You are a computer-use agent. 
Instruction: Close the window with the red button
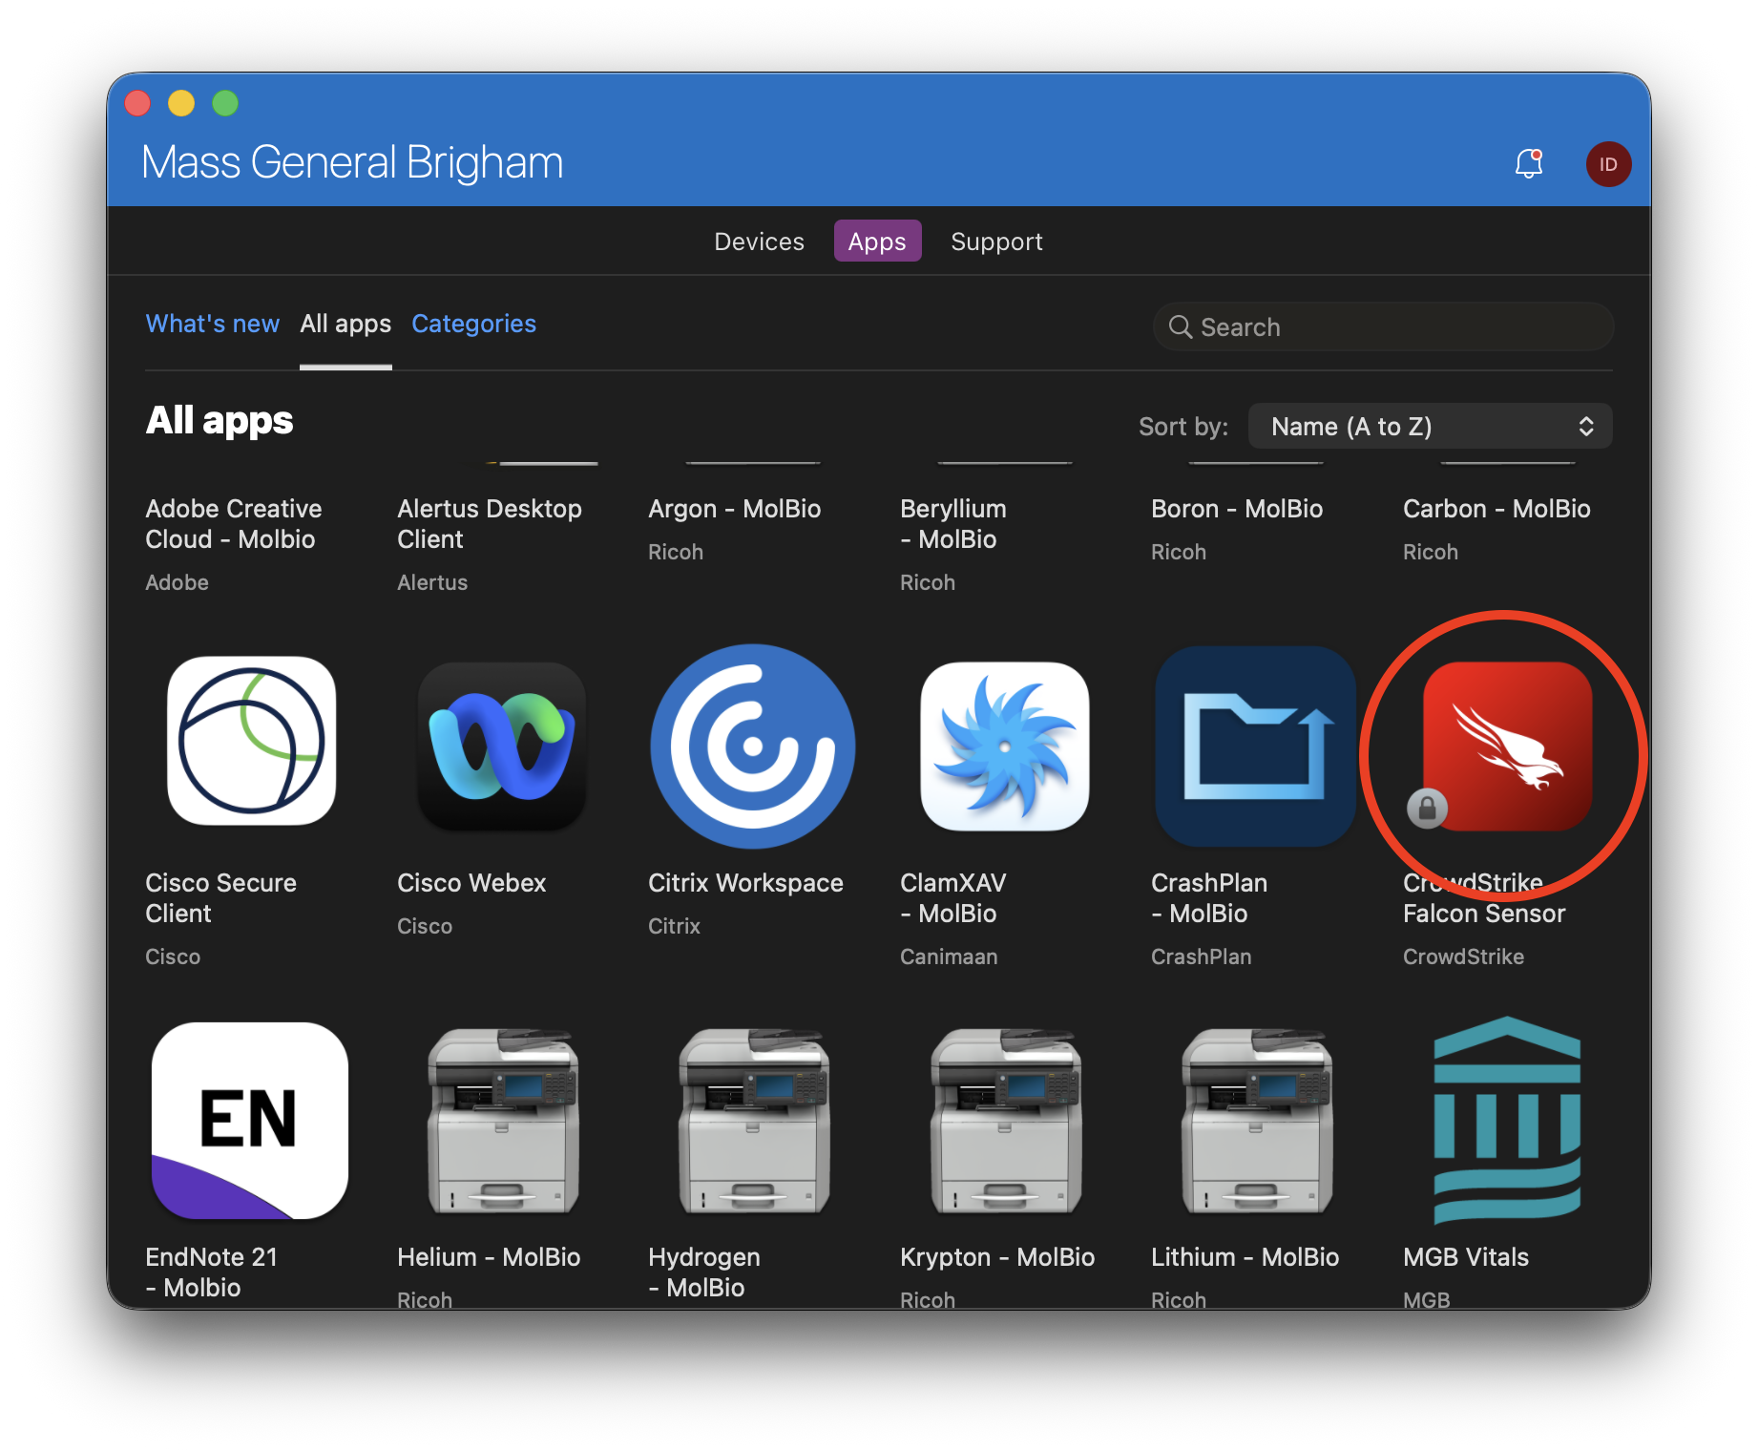(137, 102)
